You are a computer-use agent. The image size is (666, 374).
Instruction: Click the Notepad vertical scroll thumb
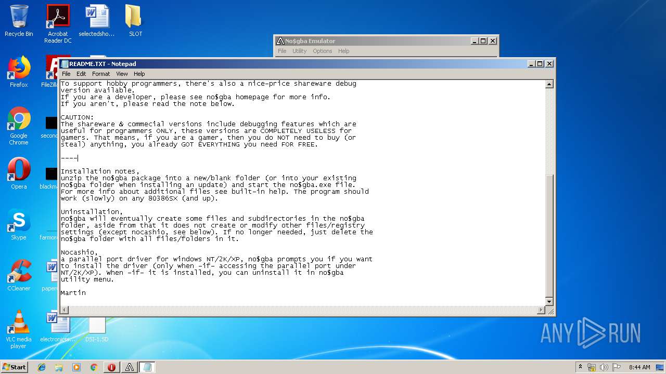[x=549, y=235]
